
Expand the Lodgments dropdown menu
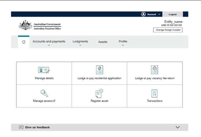(80, 42)
